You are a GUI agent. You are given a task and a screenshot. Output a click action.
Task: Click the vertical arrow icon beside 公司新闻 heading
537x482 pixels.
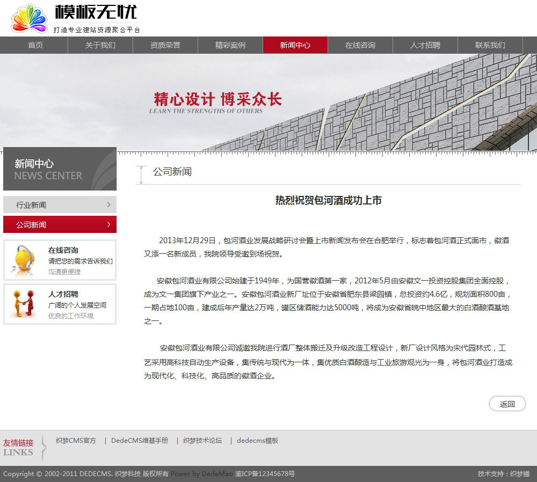point(141,175)
